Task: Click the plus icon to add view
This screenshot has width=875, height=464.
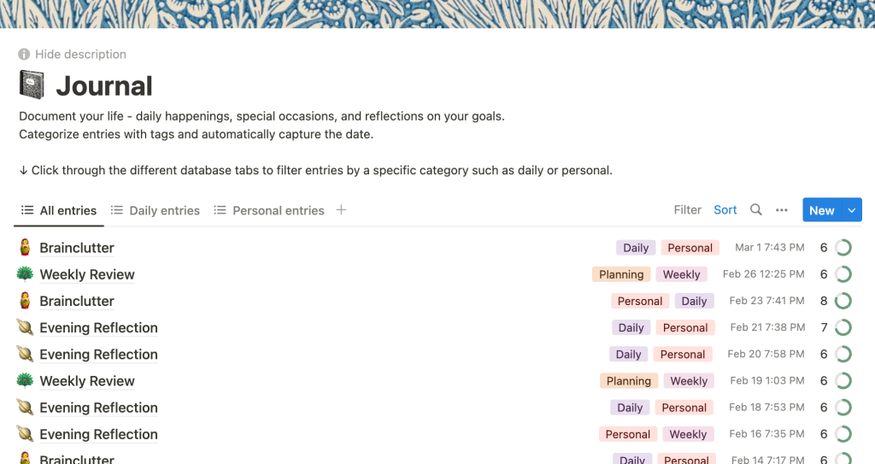Action: click(x=341, y=210)
